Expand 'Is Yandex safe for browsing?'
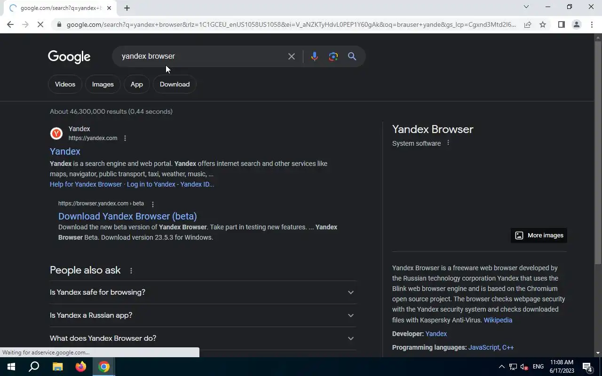 (x=203, y=292)
